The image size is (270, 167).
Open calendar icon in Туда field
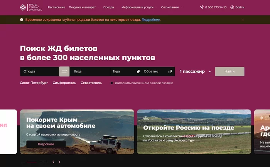coord(138,71)
